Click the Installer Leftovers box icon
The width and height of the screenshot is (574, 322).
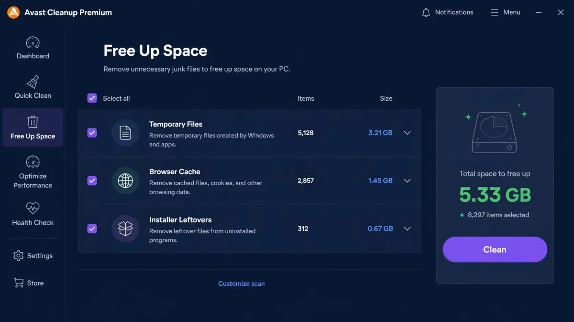click(125, 229)
